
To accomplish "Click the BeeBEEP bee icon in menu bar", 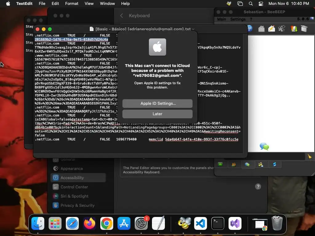I will [229, 3].
